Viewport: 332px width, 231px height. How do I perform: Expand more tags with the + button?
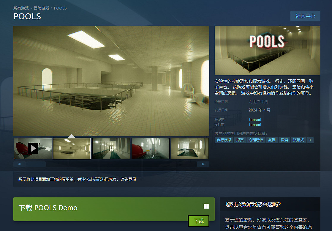pyautogui.click(x=310, y=140)
